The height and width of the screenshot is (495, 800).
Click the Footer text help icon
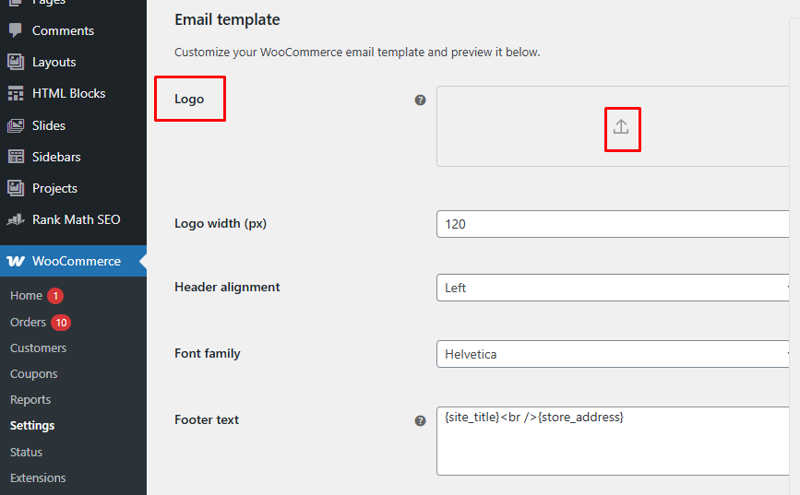(x=421, y=420)
